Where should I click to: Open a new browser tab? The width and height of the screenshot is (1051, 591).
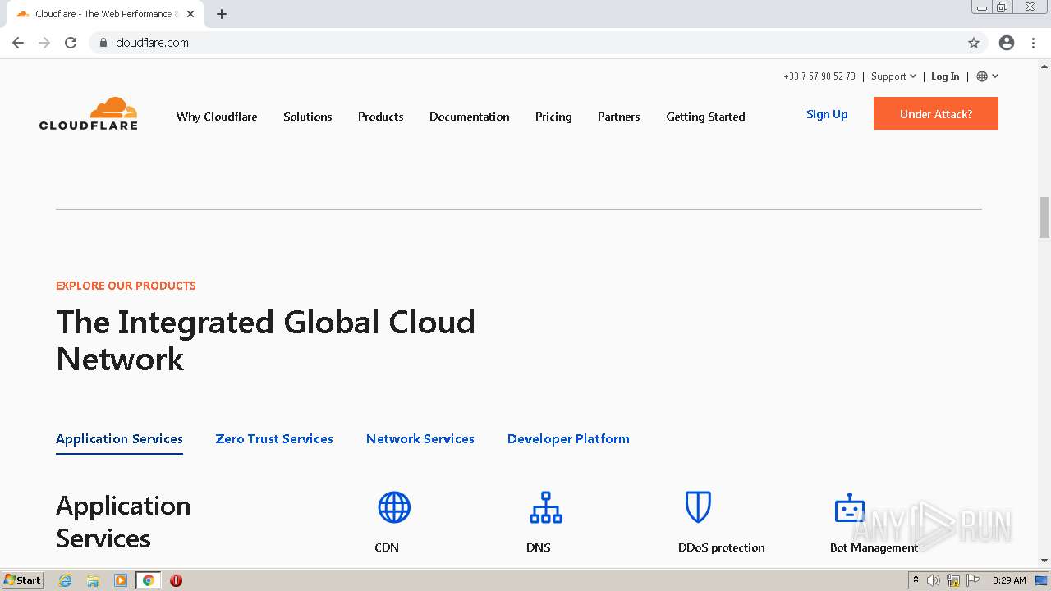tap(222, 14)
